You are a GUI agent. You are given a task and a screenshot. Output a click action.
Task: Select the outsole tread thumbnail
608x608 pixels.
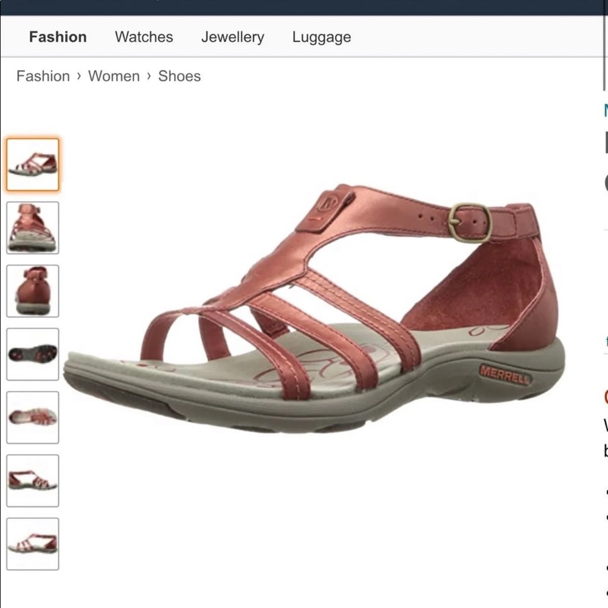click(33, 355)
